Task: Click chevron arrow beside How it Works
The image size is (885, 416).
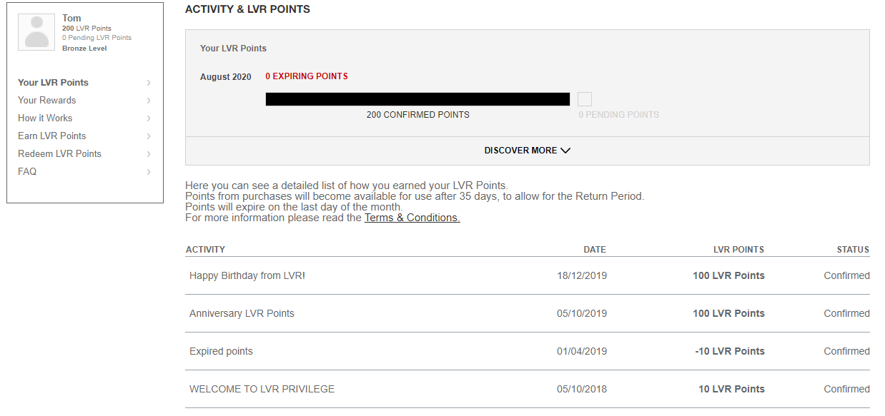Action: [149, 118]
